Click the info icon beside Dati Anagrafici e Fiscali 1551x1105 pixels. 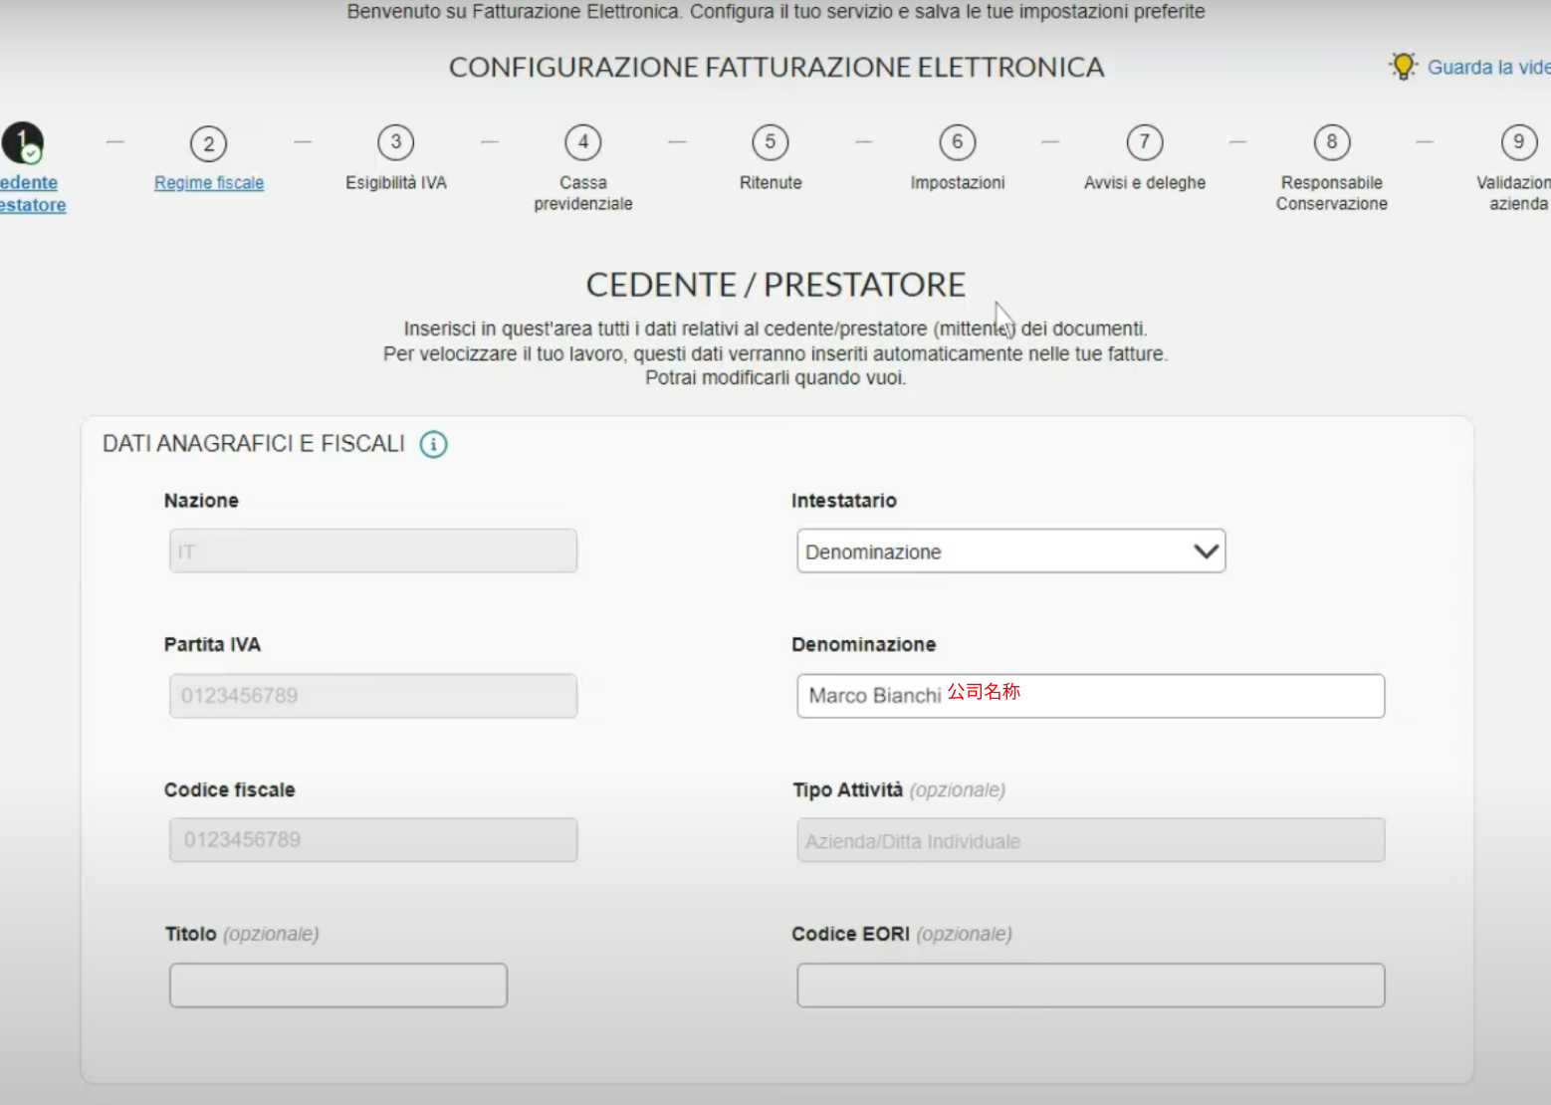(x=433, y=444)
